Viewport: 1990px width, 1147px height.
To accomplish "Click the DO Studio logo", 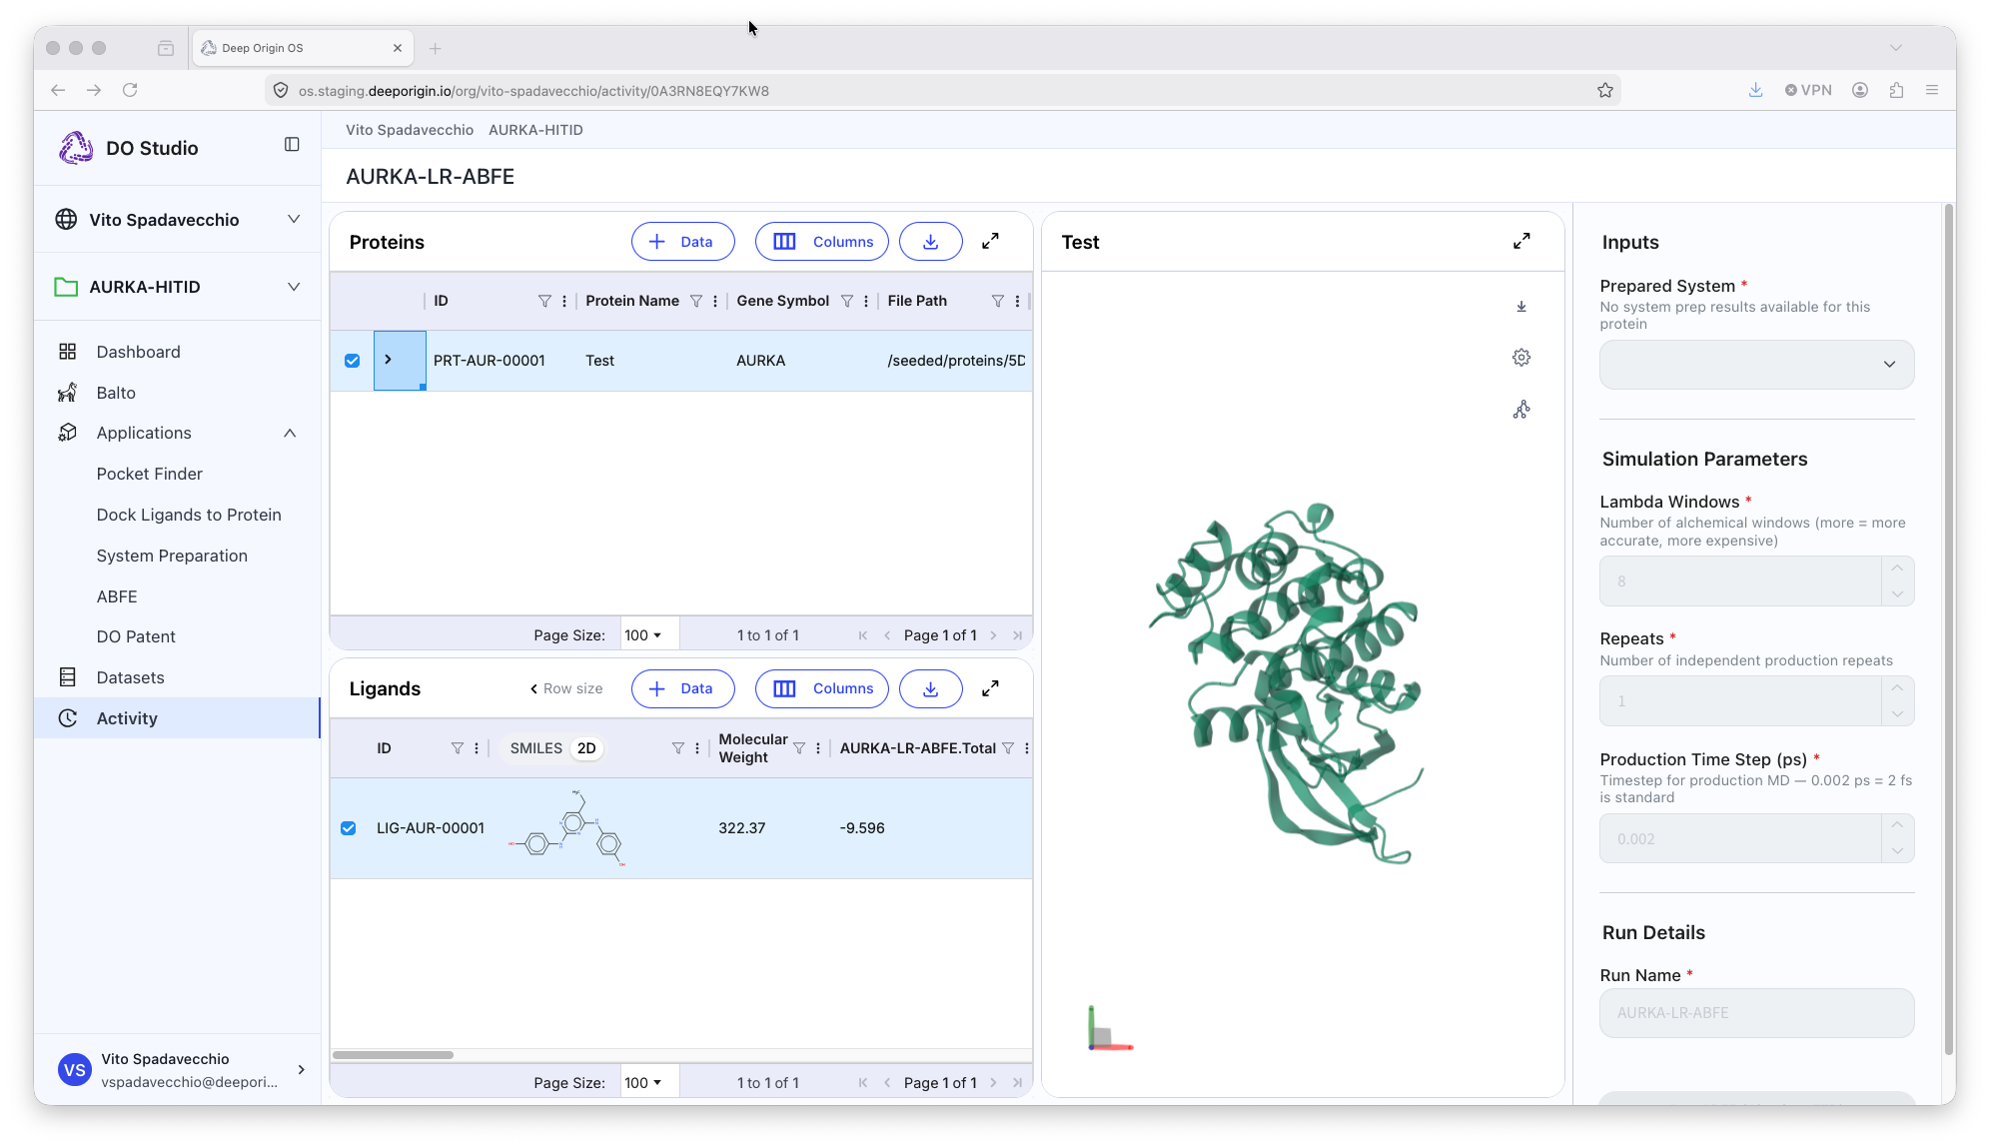I will coord(76,148).
